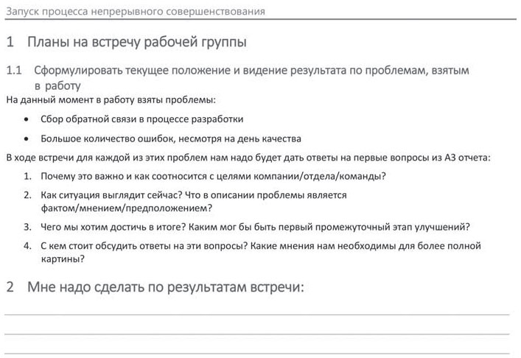Click the third blank writing line
The height and width of the screenshot is (358, 521).
tap(256, 353)
